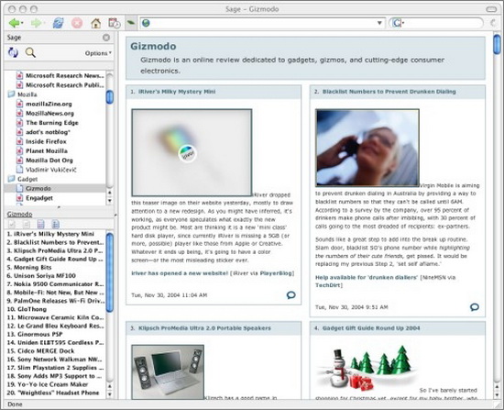Select item 20 Weightless Headset Phone
The height and width of the screenshot is (410, 504).
[x=53, y=393]
